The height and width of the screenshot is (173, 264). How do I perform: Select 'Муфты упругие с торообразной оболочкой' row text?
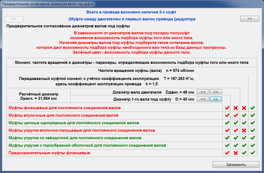click(x=87, y=146)
